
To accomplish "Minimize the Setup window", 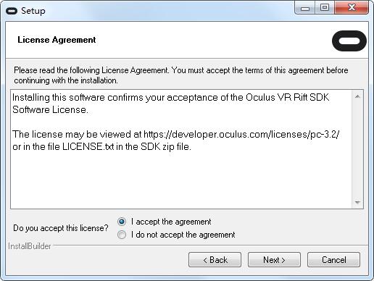I will 305,8.
